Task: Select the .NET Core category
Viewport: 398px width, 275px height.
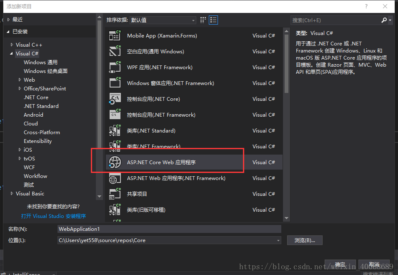Action: tap(36, 97)
